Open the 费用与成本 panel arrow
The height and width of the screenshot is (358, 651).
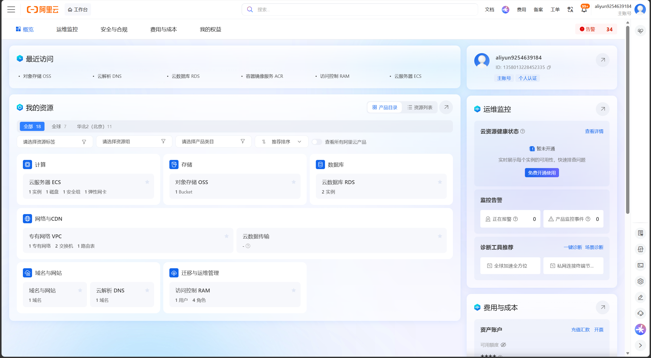[x=603, y=307]
